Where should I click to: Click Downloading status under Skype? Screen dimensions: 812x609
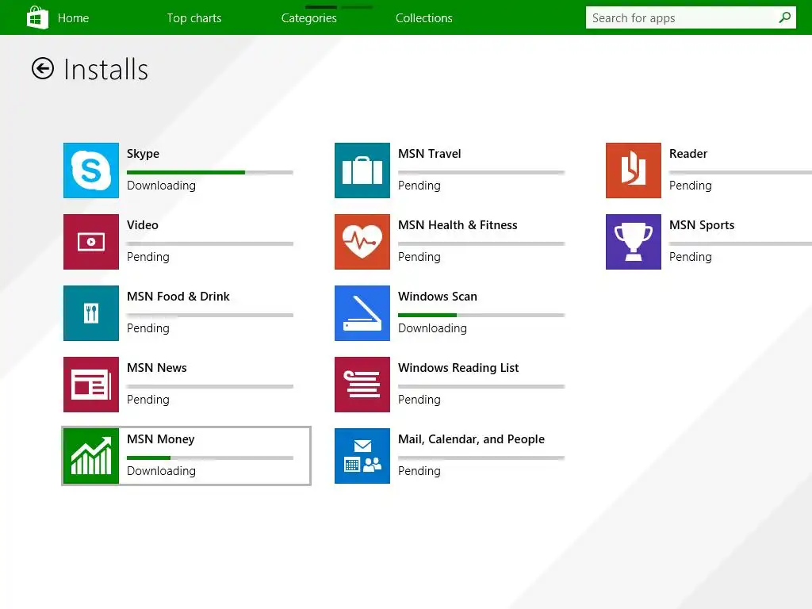pos(161,186)
